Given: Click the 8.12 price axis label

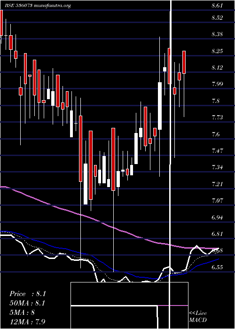Looking at the screenshot, I should [217, 68].
